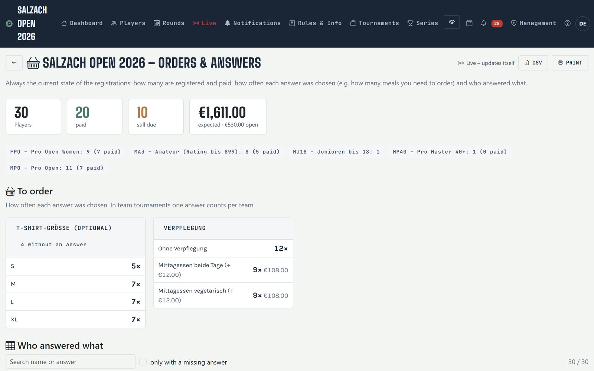Enable only with a missing answer checkbox
The image size is (594, 371).
click(143, 362)
